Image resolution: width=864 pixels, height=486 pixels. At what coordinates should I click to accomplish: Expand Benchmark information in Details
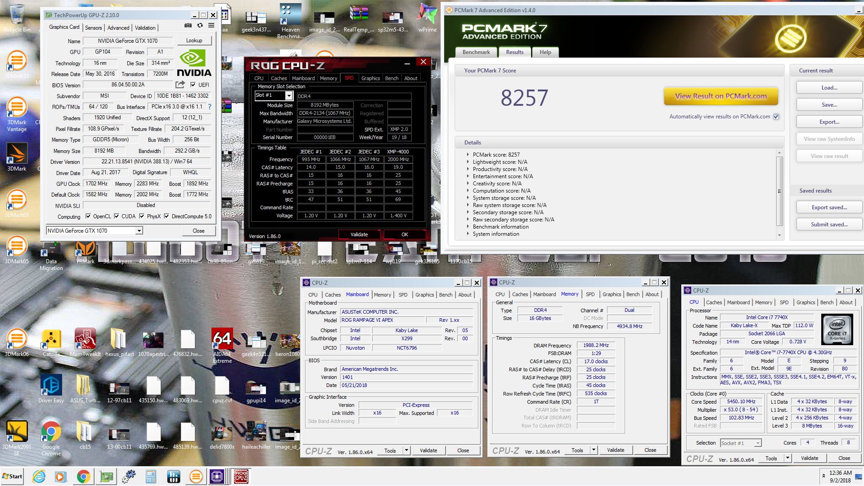coord(468,227)
